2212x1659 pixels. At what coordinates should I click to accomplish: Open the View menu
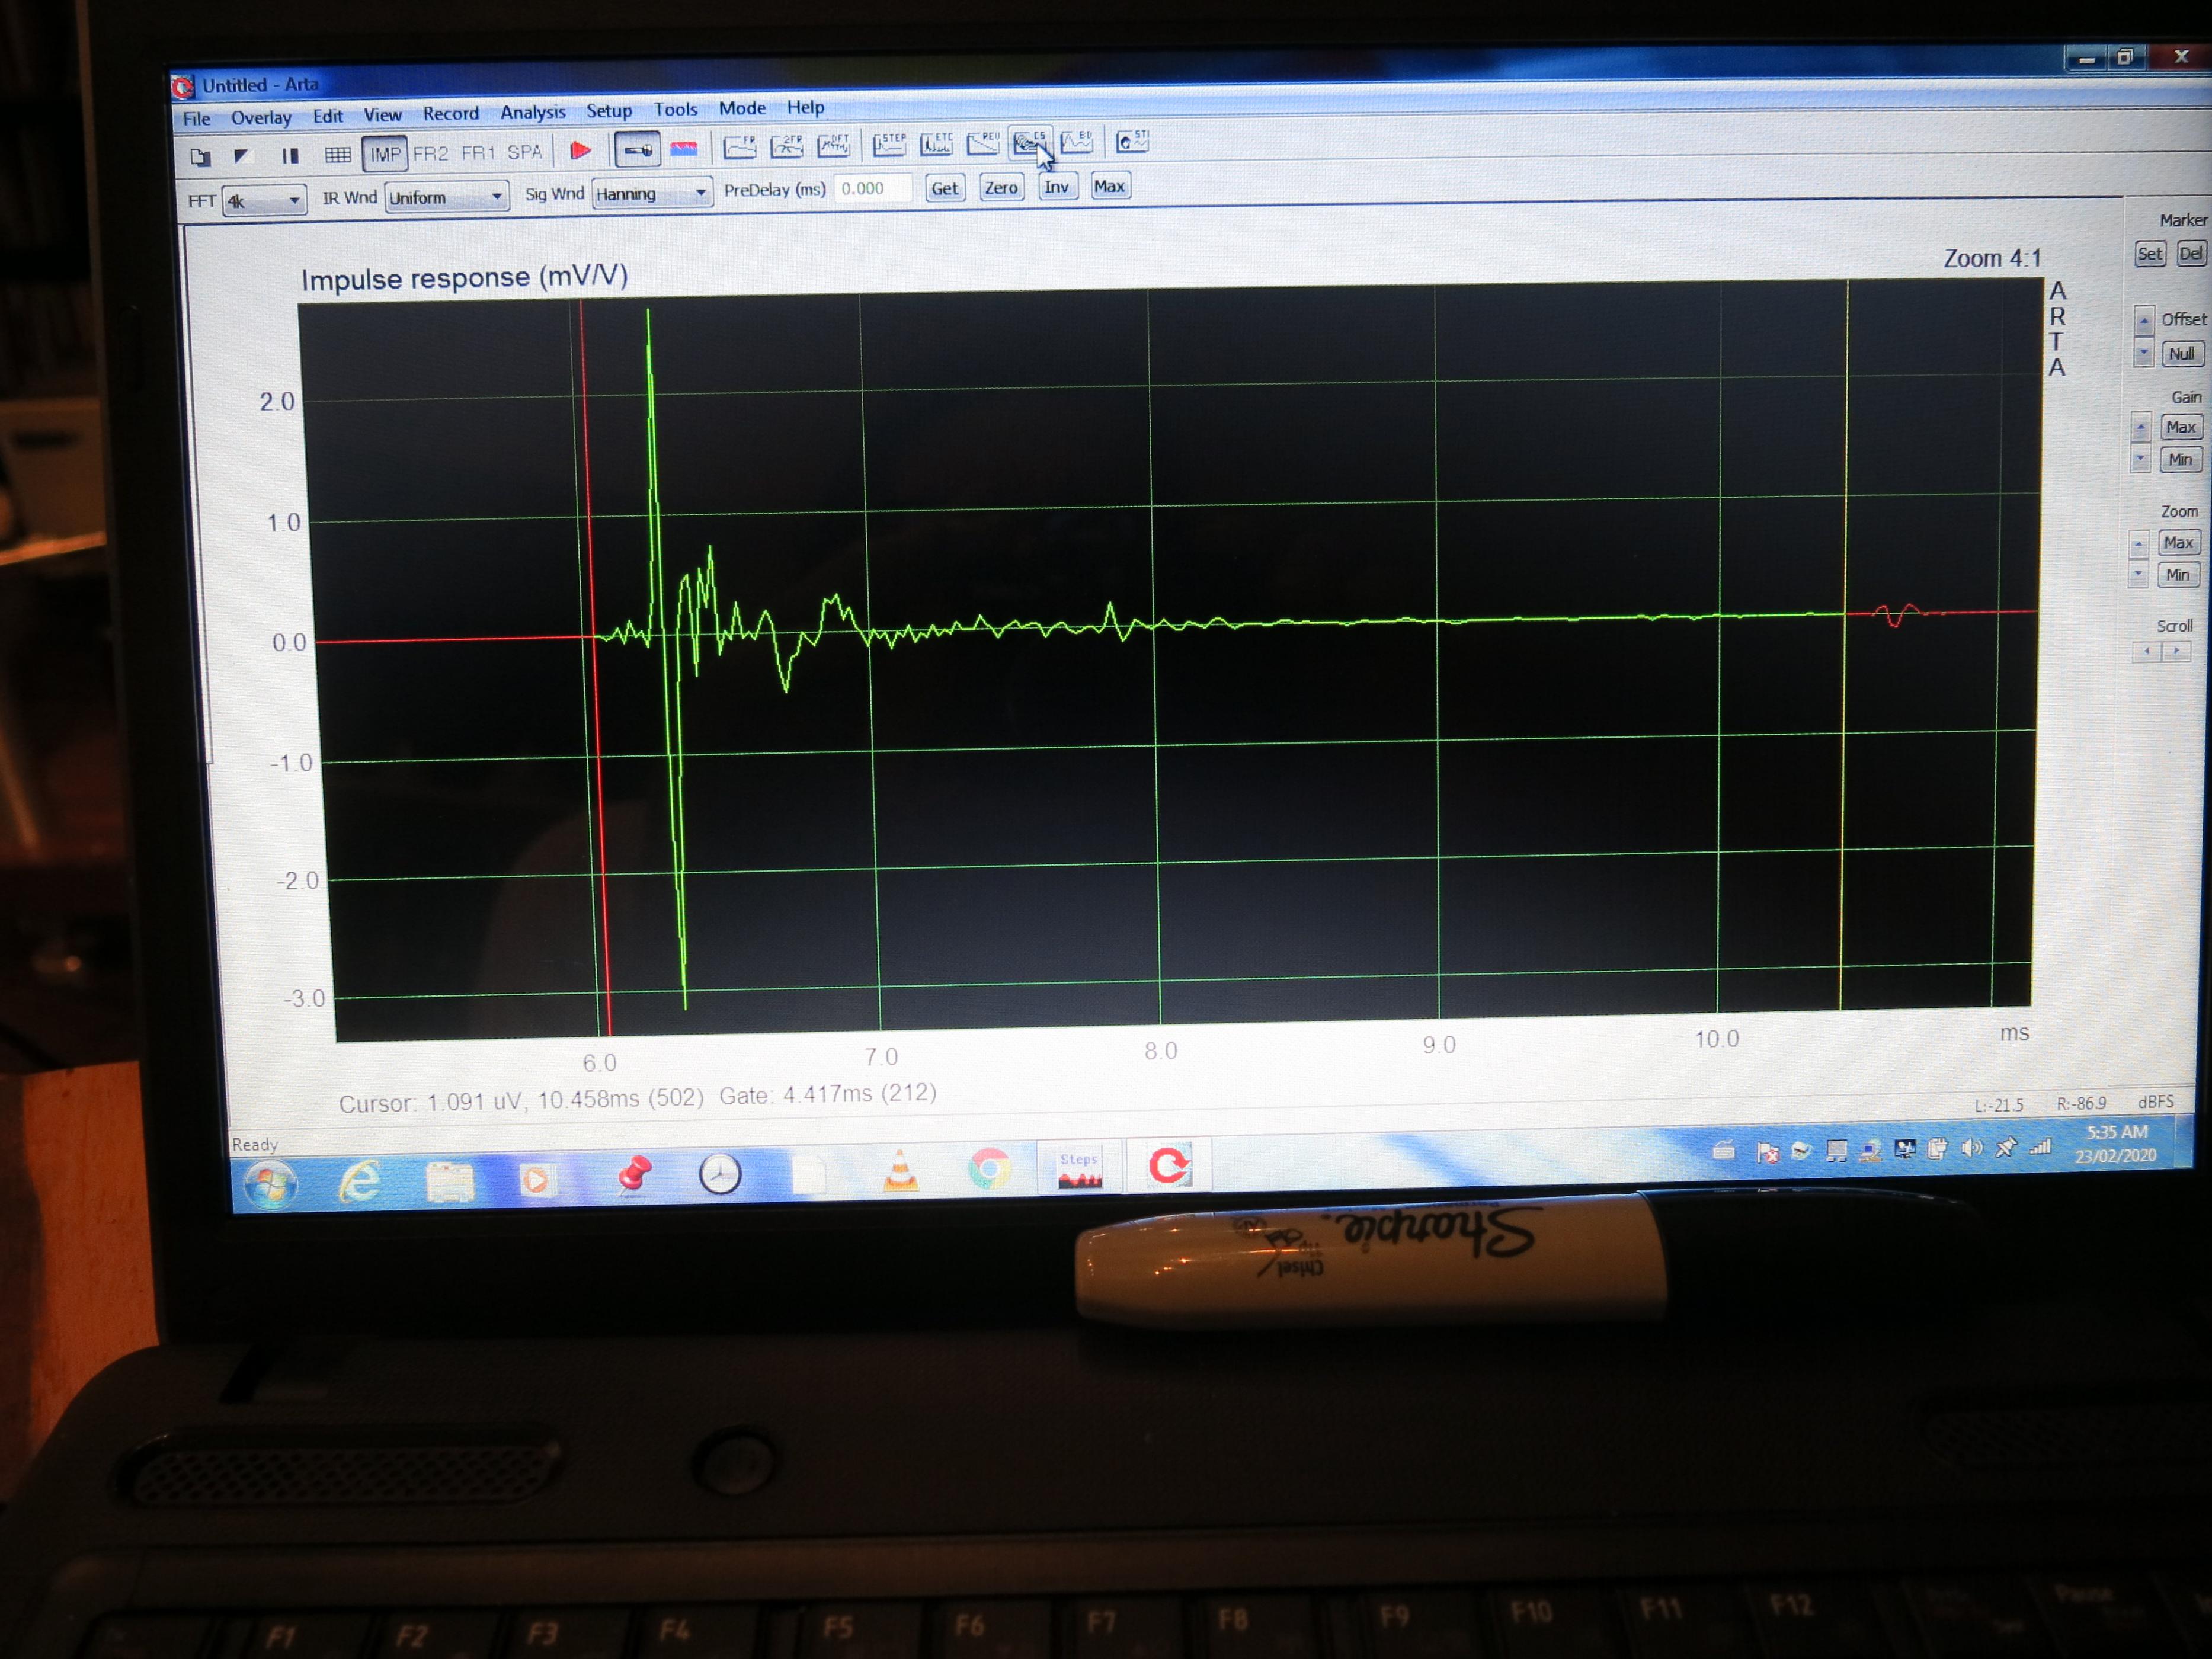383,115
